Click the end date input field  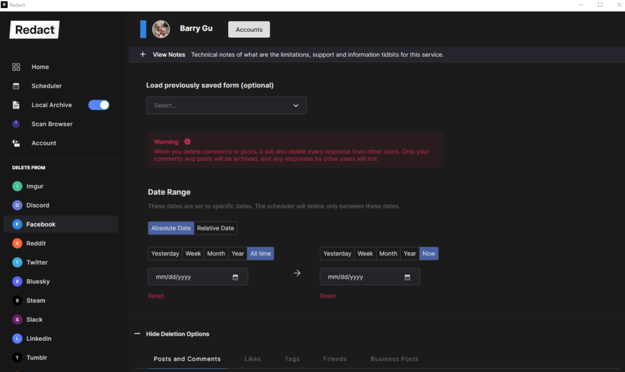pos(363,277)
